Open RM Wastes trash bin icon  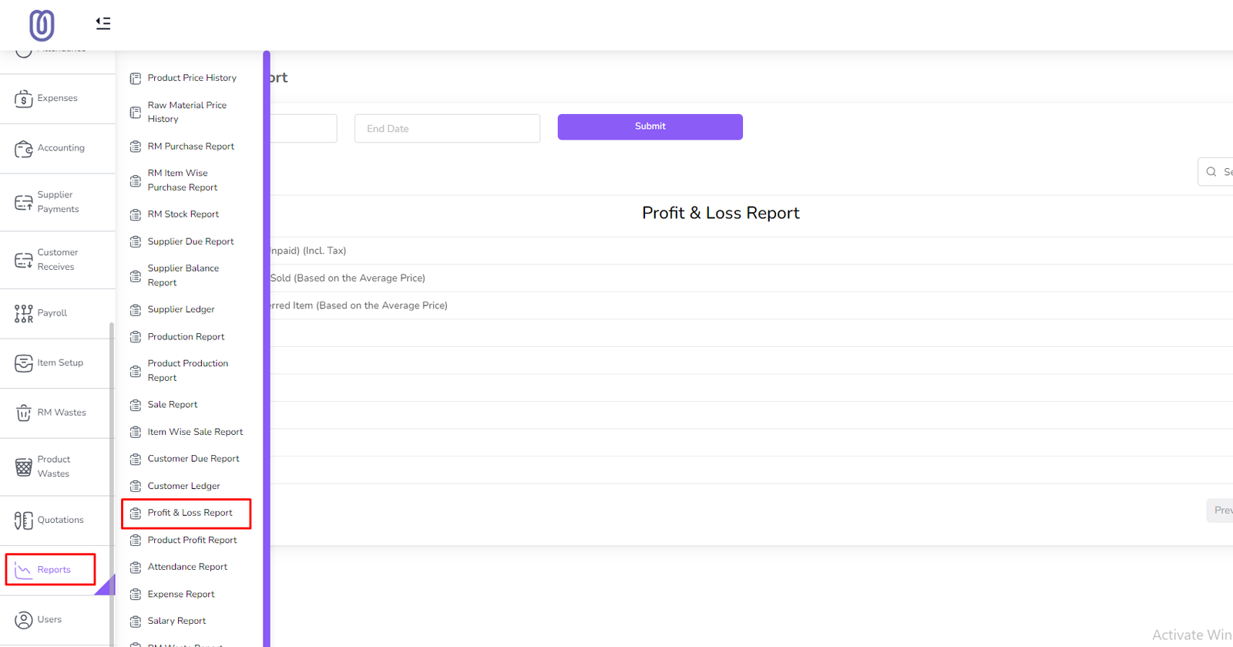point(24,413)
